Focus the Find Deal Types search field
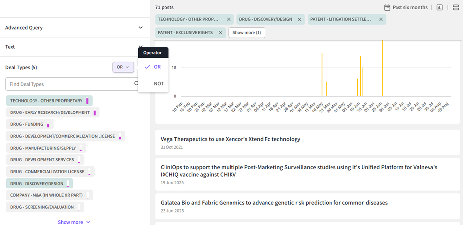Viewport: 463px width, 225px height. pyautogui.click(x=69, y=84)
